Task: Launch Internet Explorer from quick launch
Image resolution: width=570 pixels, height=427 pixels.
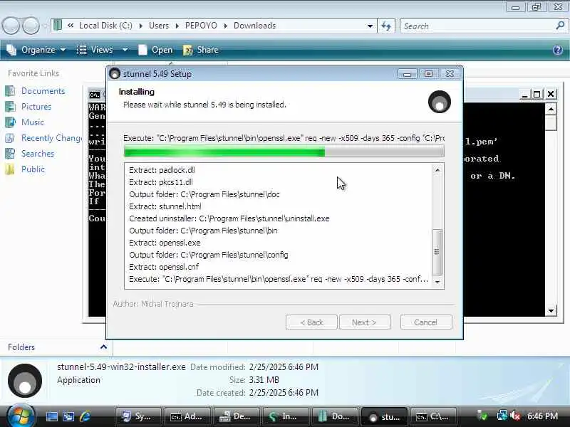Action: coord(85,416)
